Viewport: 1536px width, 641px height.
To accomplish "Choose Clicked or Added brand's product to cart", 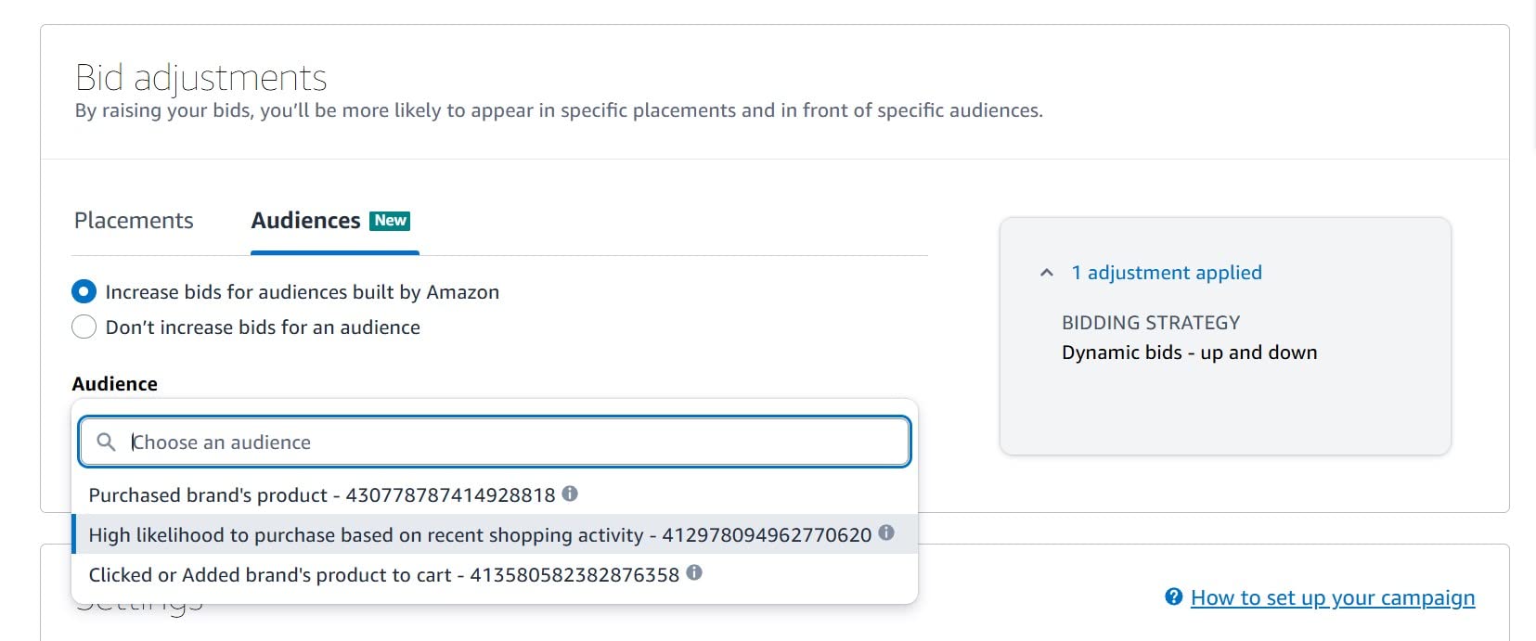I will [383, 575].
